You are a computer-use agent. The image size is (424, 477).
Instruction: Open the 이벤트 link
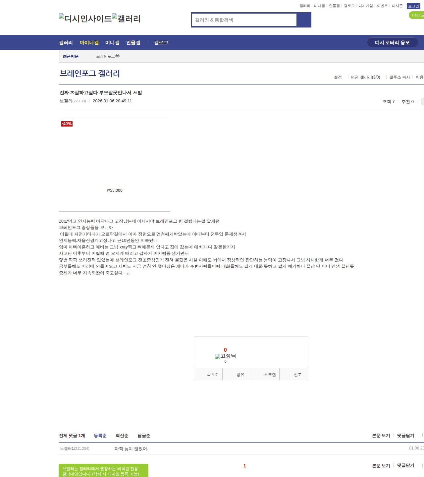382,6
